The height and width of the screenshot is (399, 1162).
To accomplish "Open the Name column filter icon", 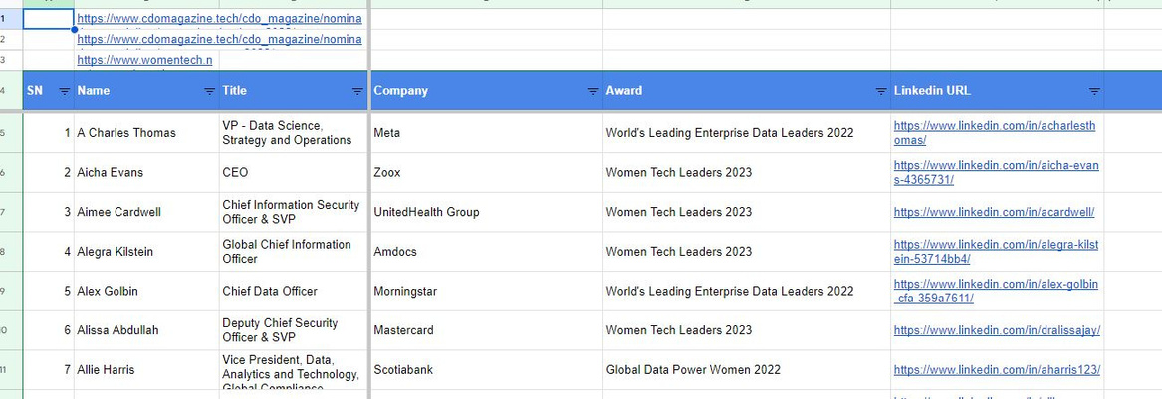I will coord(210,92).
